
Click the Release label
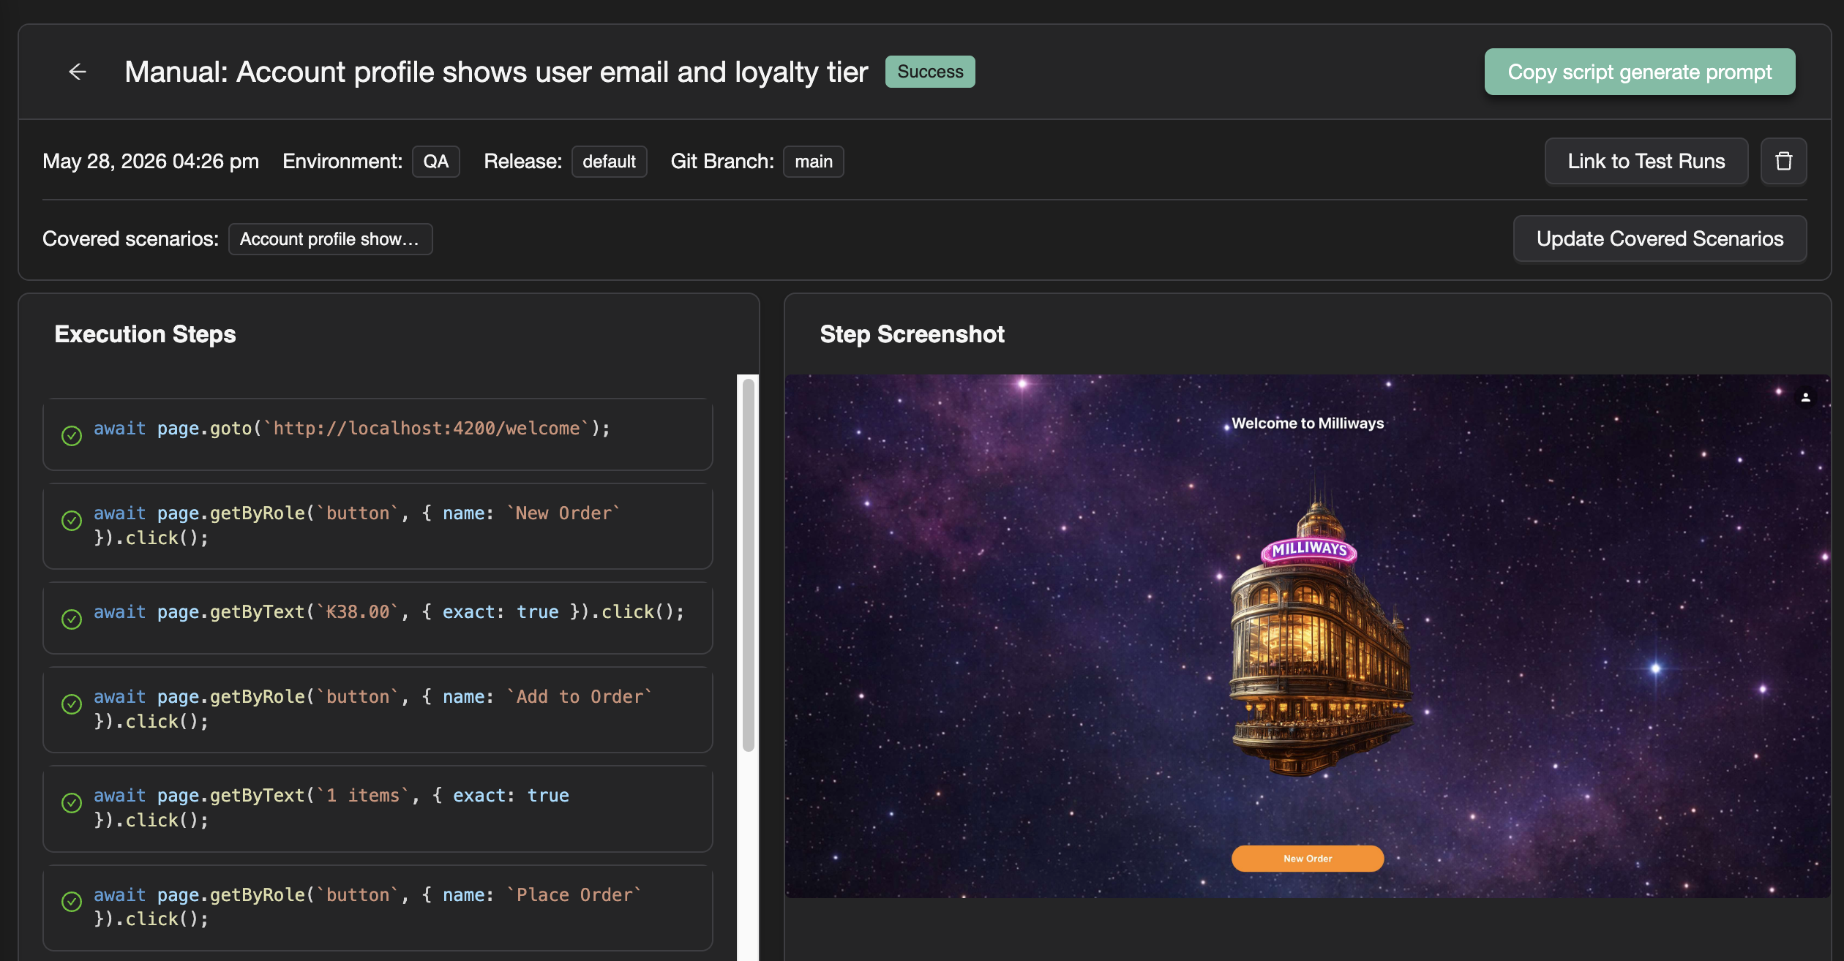[522, 162]
